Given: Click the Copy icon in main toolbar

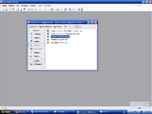Looking at the screenshot, I should coord(32,9).
